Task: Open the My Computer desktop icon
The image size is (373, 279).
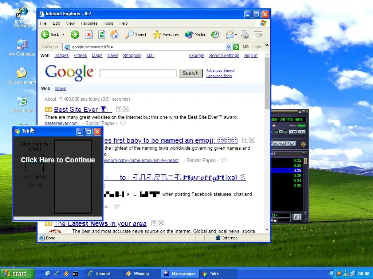Action: coord(22,48)
